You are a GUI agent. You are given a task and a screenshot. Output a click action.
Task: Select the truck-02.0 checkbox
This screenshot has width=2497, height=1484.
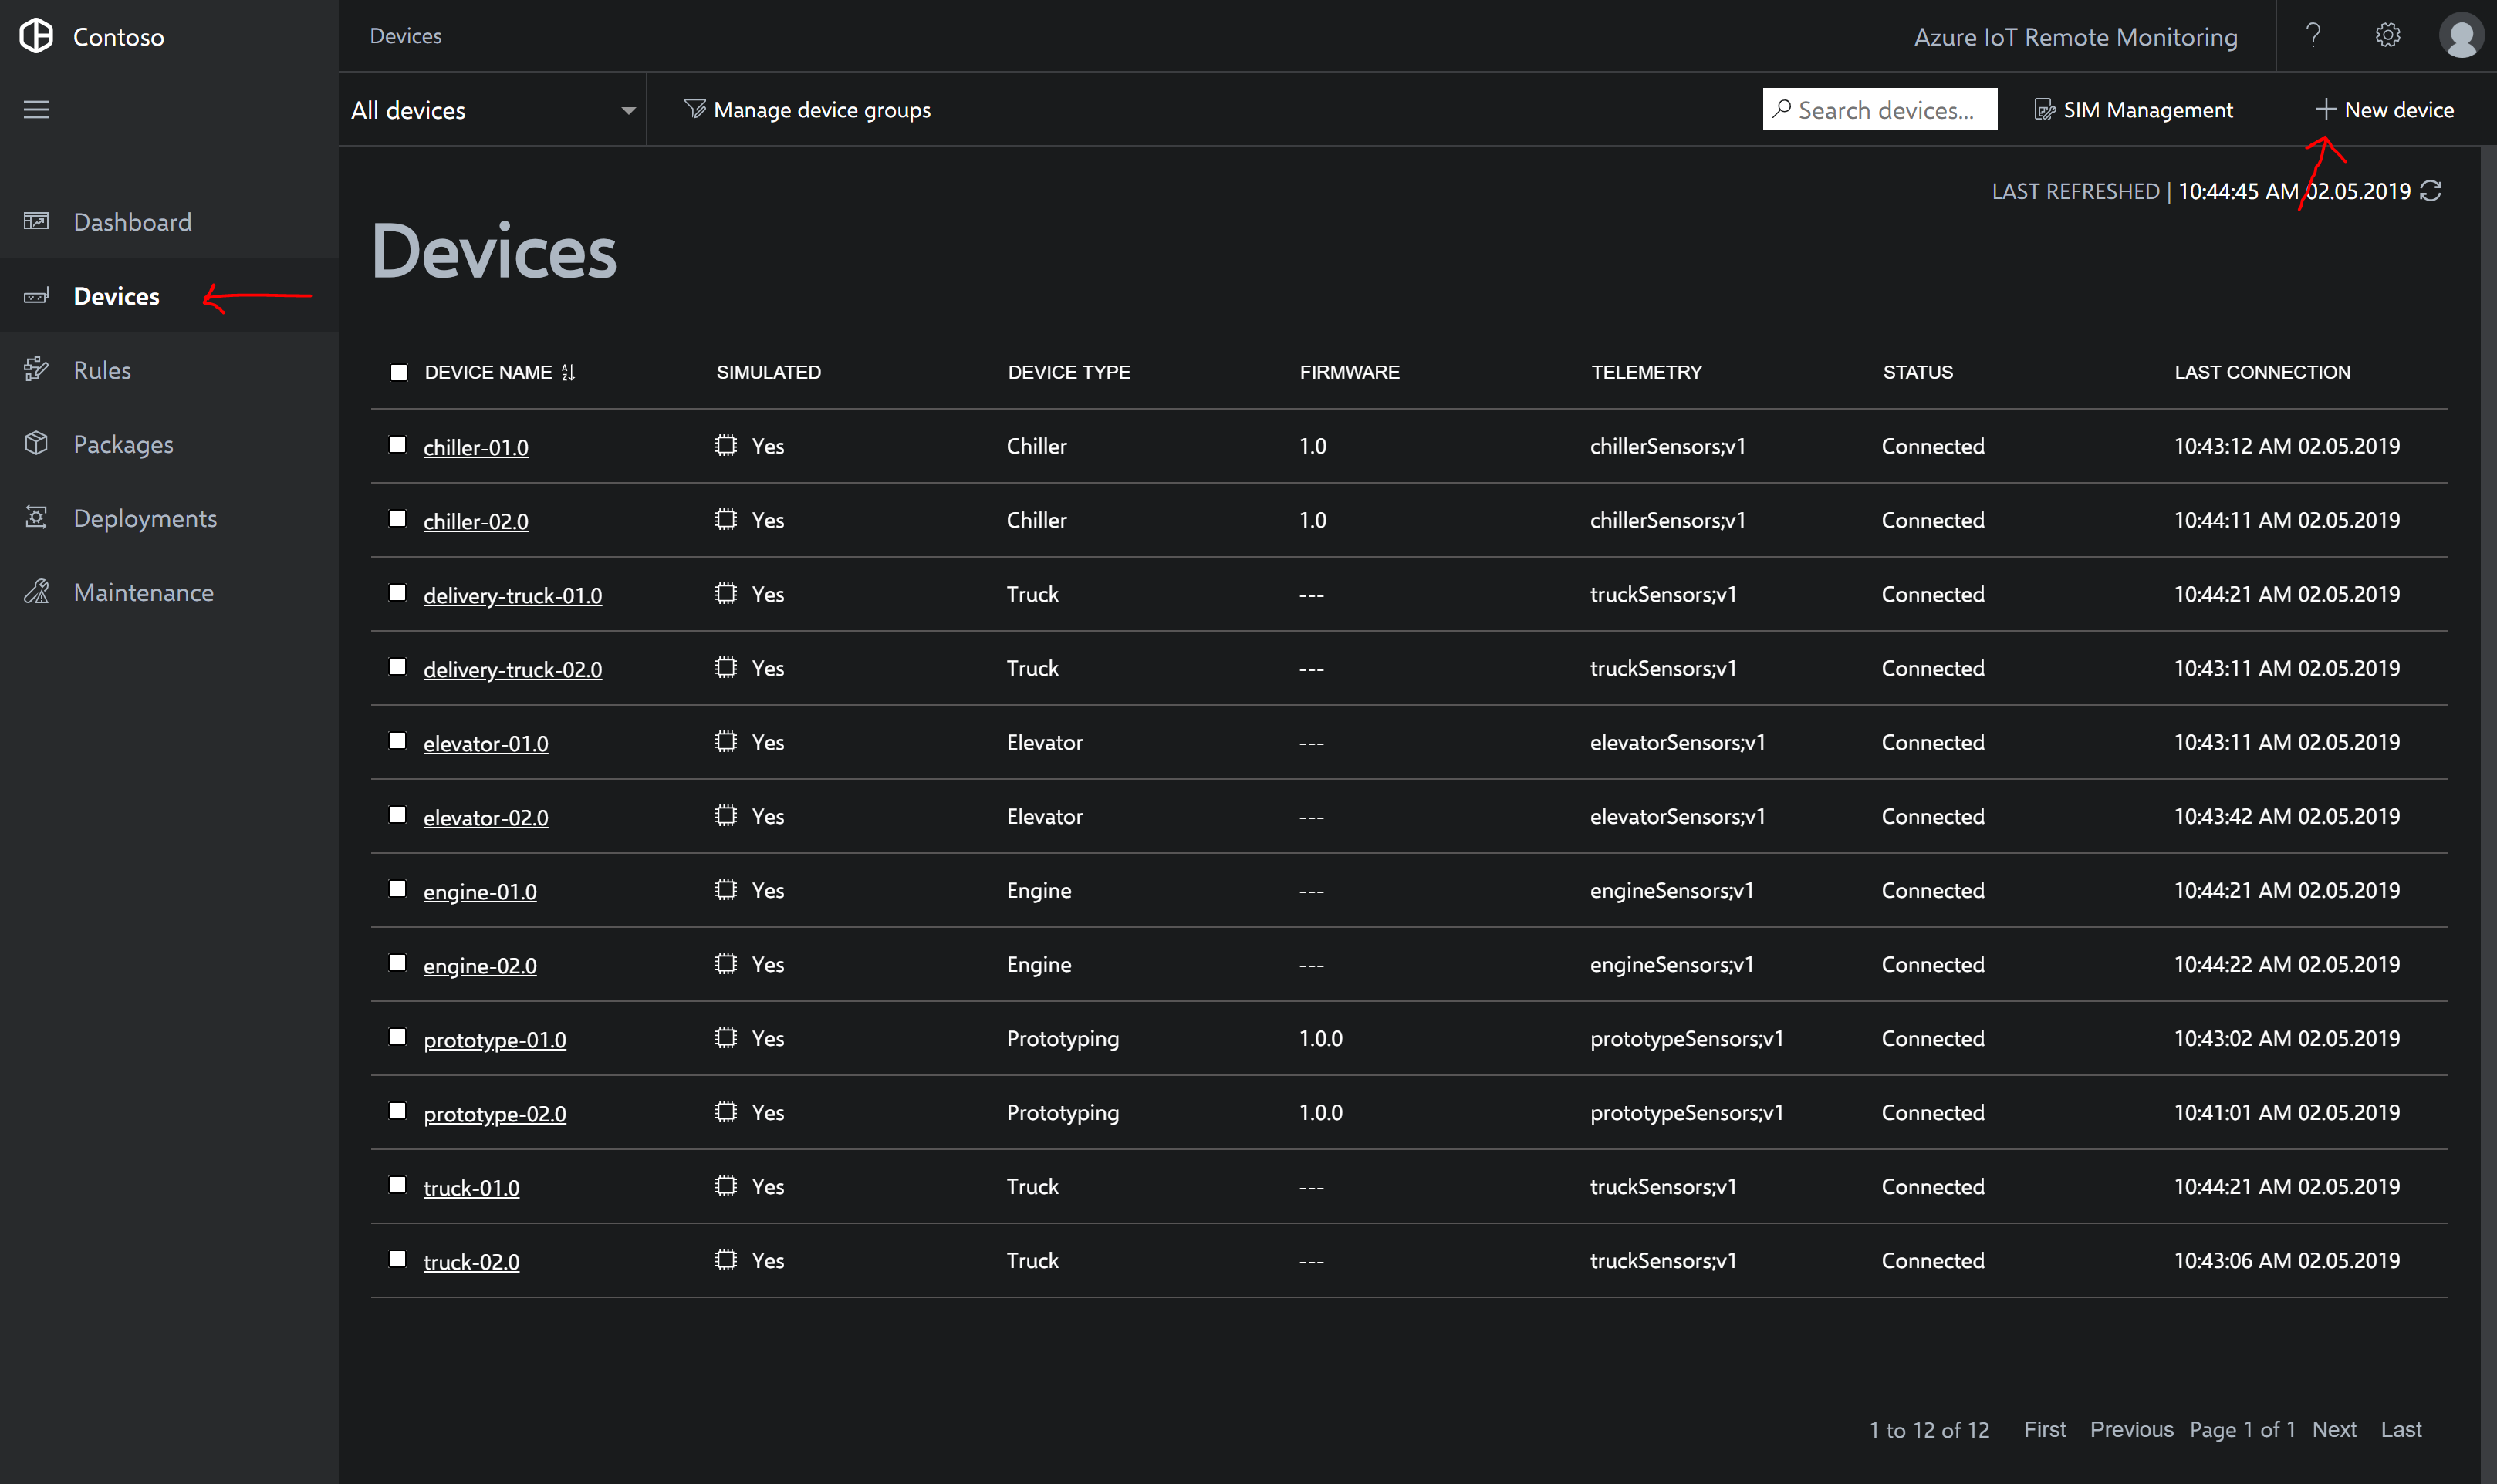tap(397, 1258)
